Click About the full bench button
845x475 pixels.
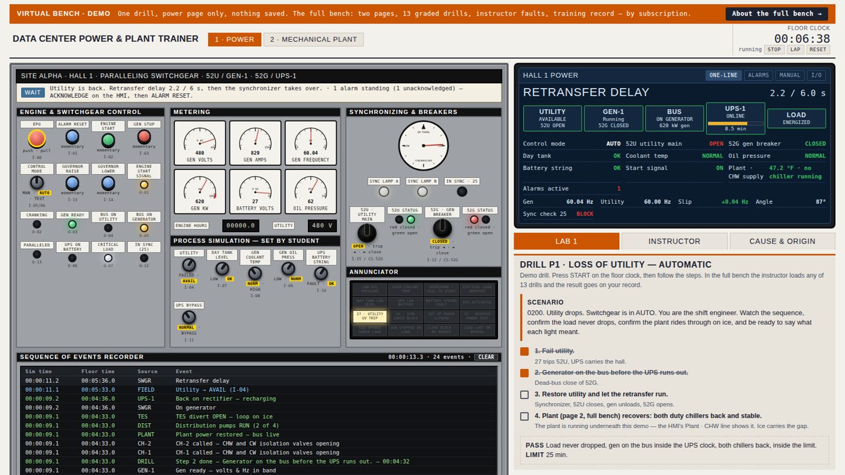point(776,13)
